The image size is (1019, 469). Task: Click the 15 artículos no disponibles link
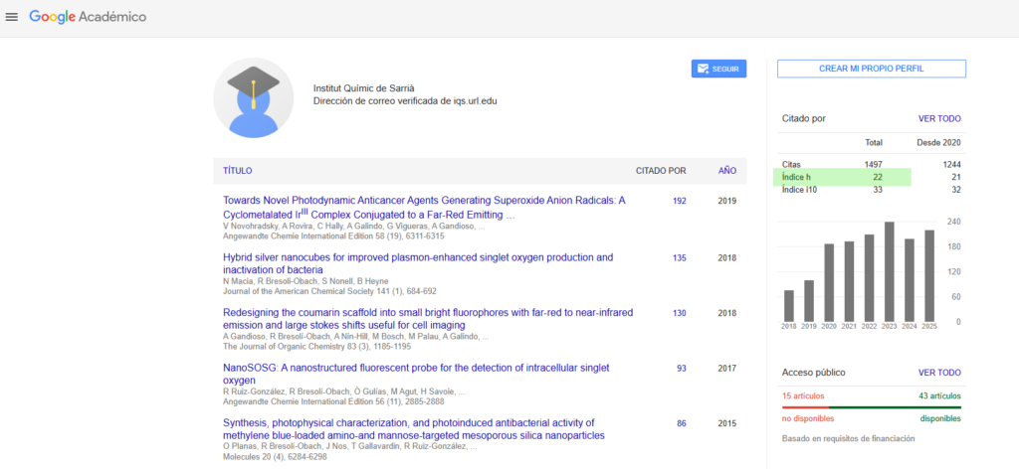805,397
